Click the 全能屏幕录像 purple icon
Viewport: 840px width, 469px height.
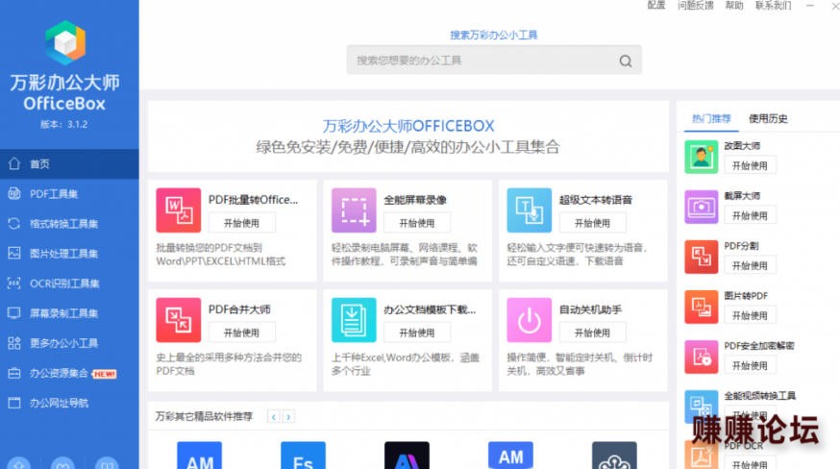tap(354, 210)
